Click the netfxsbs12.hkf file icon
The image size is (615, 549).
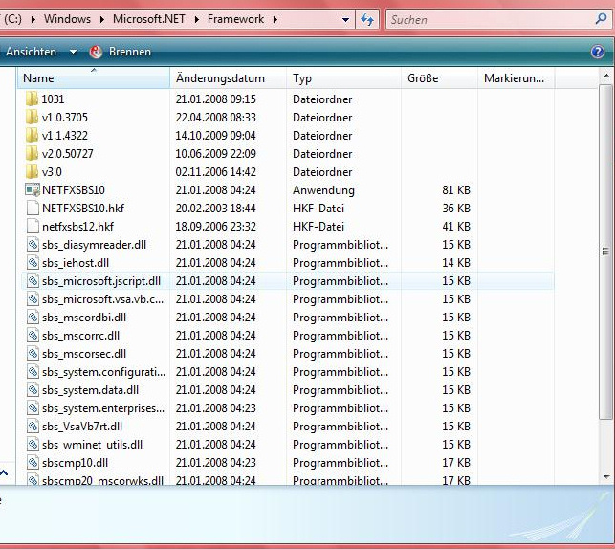(33, 227)
